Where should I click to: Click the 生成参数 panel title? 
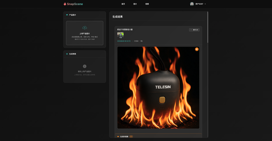click(x=73, y=54)
